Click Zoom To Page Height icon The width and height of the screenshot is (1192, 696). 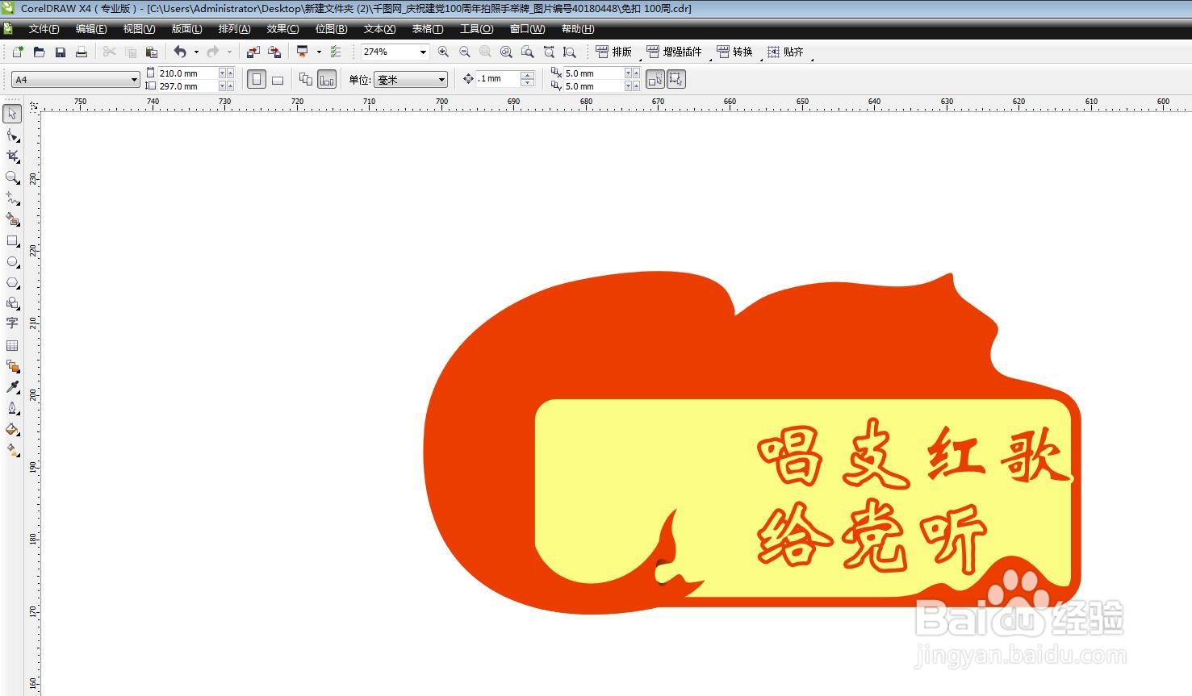[570, 52]
